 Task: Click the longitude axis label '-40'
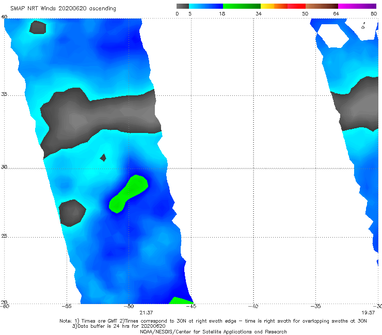point(253,306)
